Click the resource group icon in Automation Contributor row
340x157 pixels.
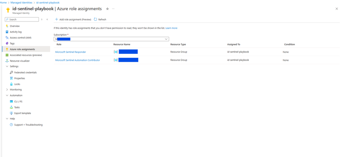coord(116,60)
